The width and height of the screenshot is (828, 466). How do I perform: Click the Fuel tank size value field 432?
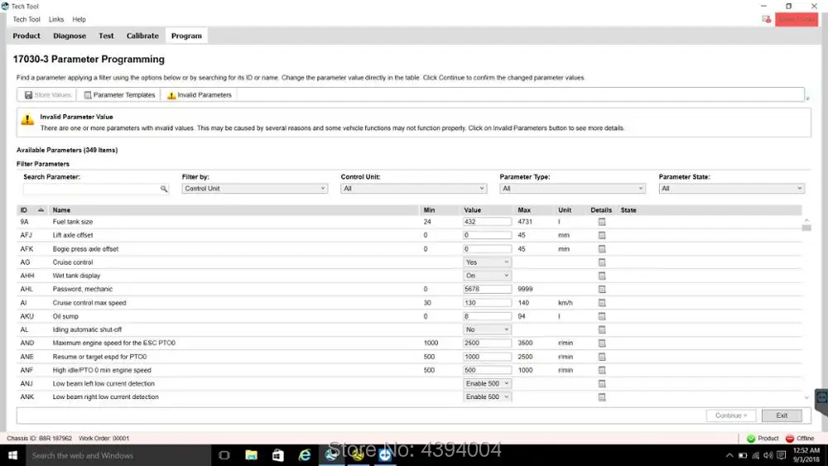(487, 222)
